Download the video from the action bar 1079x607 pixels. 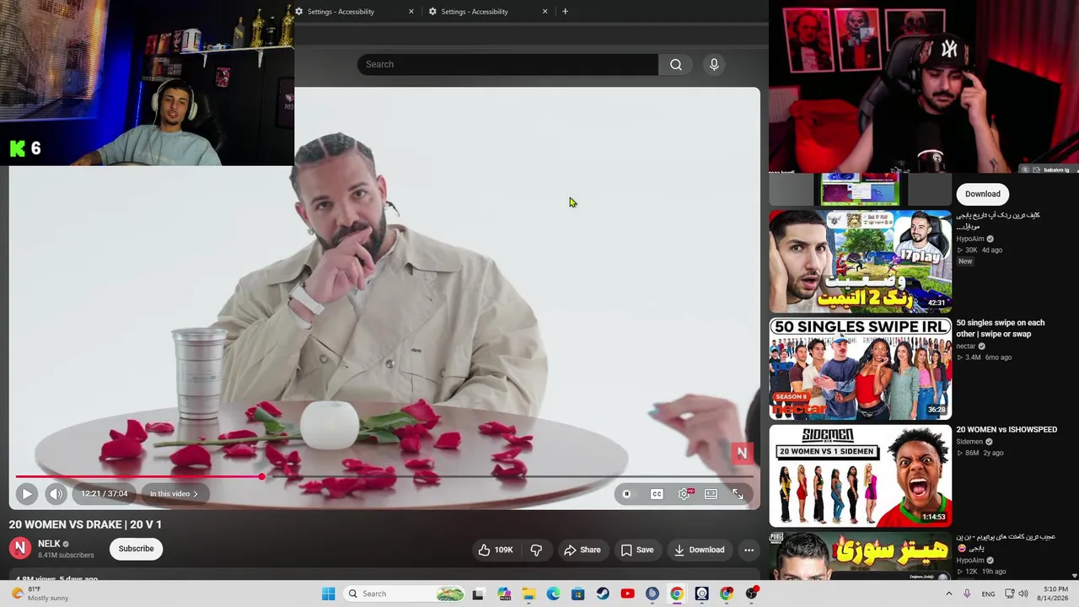(699, 550)
